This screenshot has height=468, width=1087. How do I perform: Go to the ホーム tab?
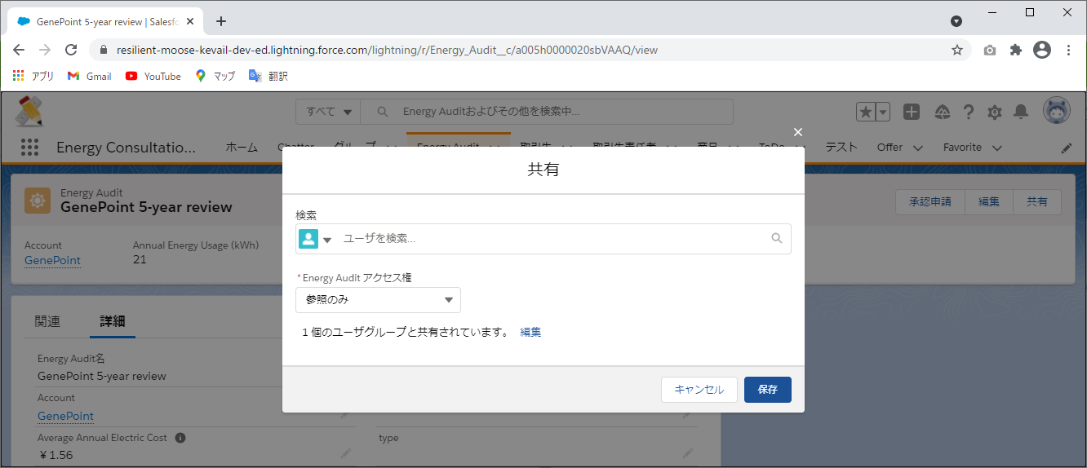[242, 148]
